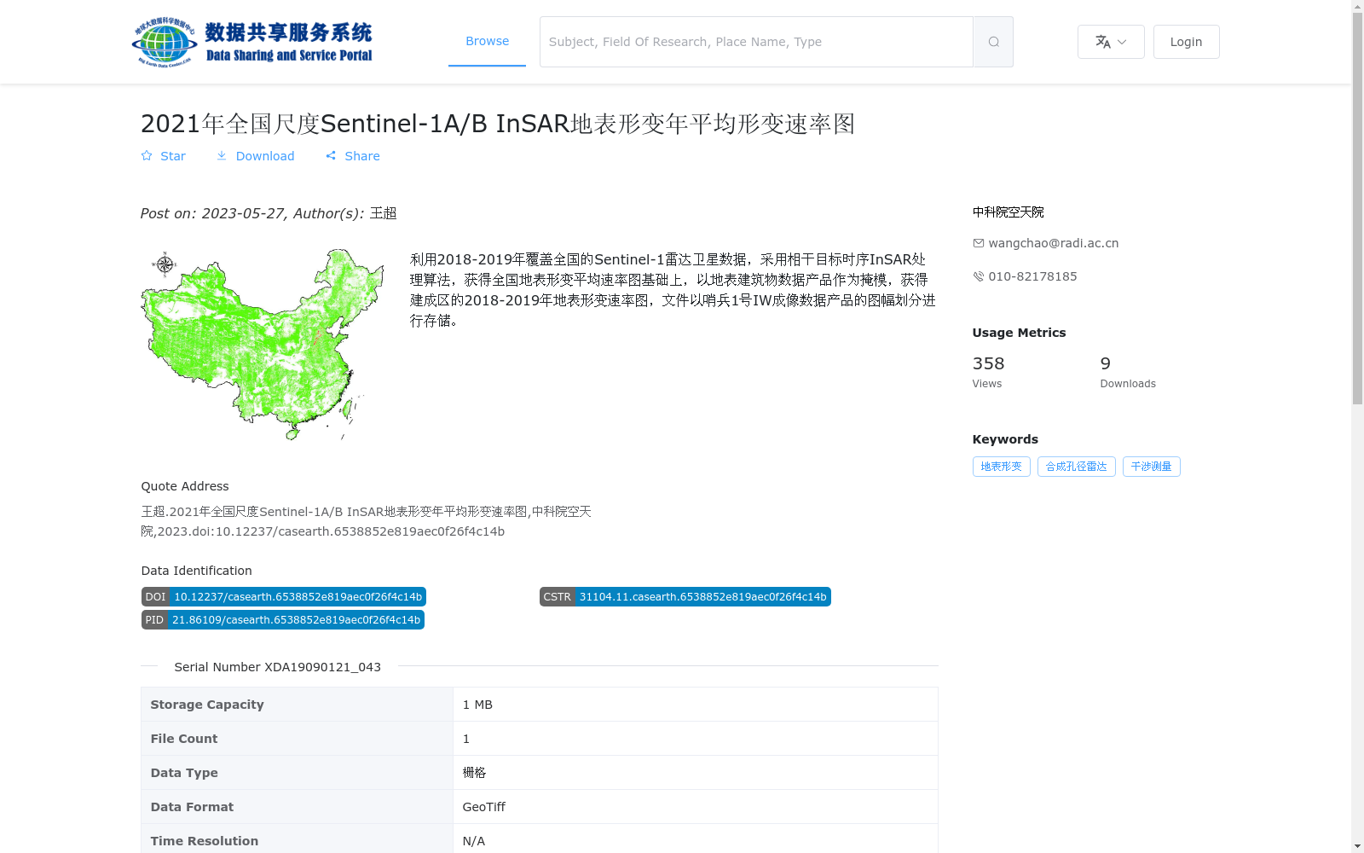Open the language translation dropdown
This screenshot has height=853, width=1364.
[1111, 42]
